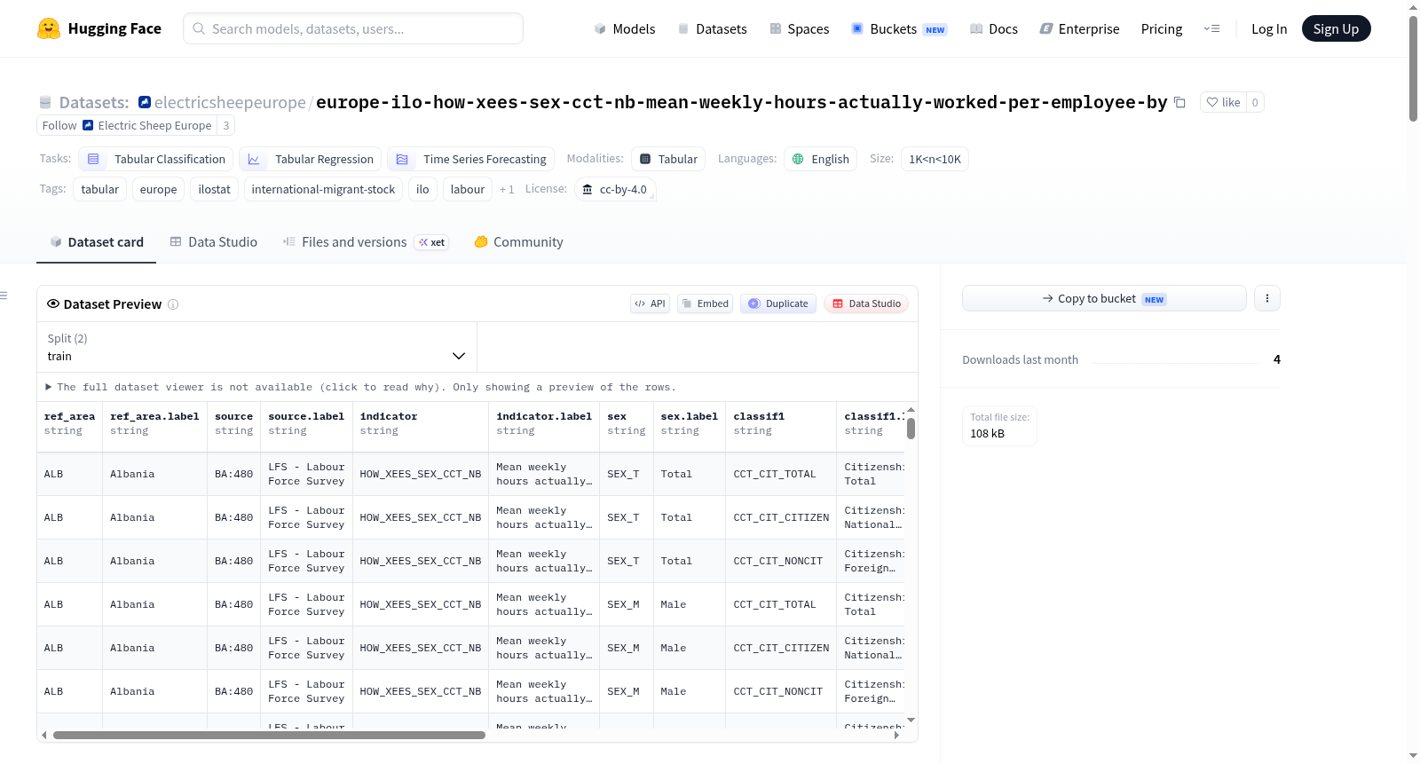The width and height of the screenshot is (1420, 764).
Task: Select the europe tag
Action: [158, 189]
